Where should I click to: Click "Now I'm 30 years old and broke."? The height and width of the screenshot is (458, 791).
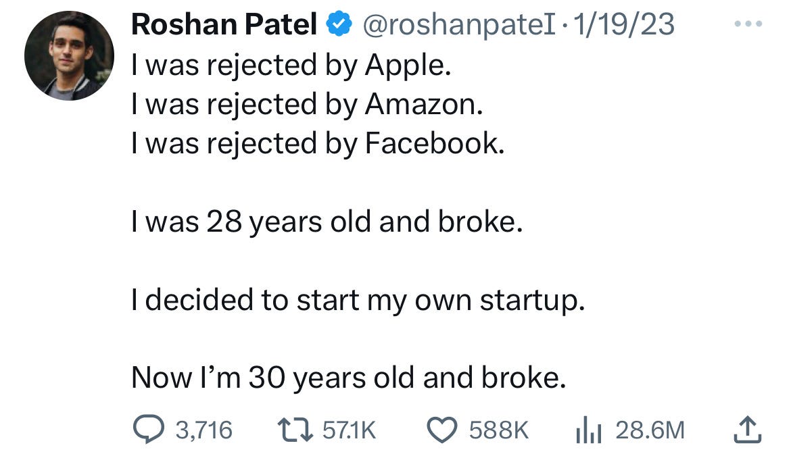pyautogui.click(x=349, y=378)
